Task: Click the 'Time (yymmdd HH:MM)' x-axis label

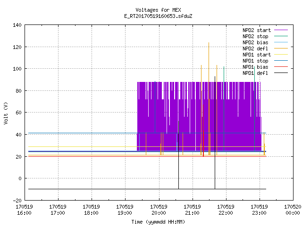Action: (158, 222)
